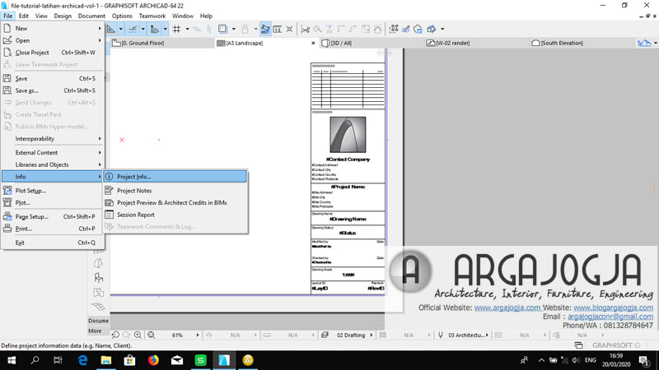
Task: Click the house-shaped roof toolbar icon
Action: (378, 29)
